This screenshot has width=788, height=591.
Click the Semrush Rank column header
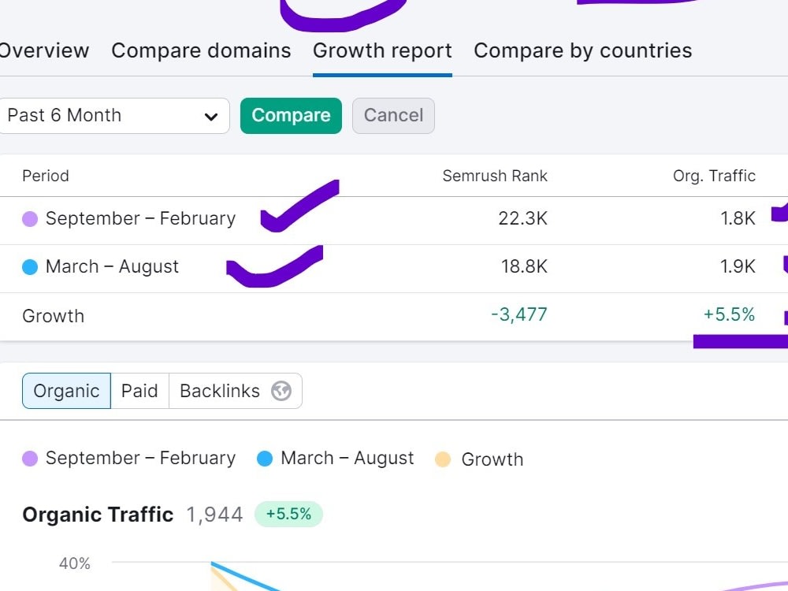[x=495, y=176]
